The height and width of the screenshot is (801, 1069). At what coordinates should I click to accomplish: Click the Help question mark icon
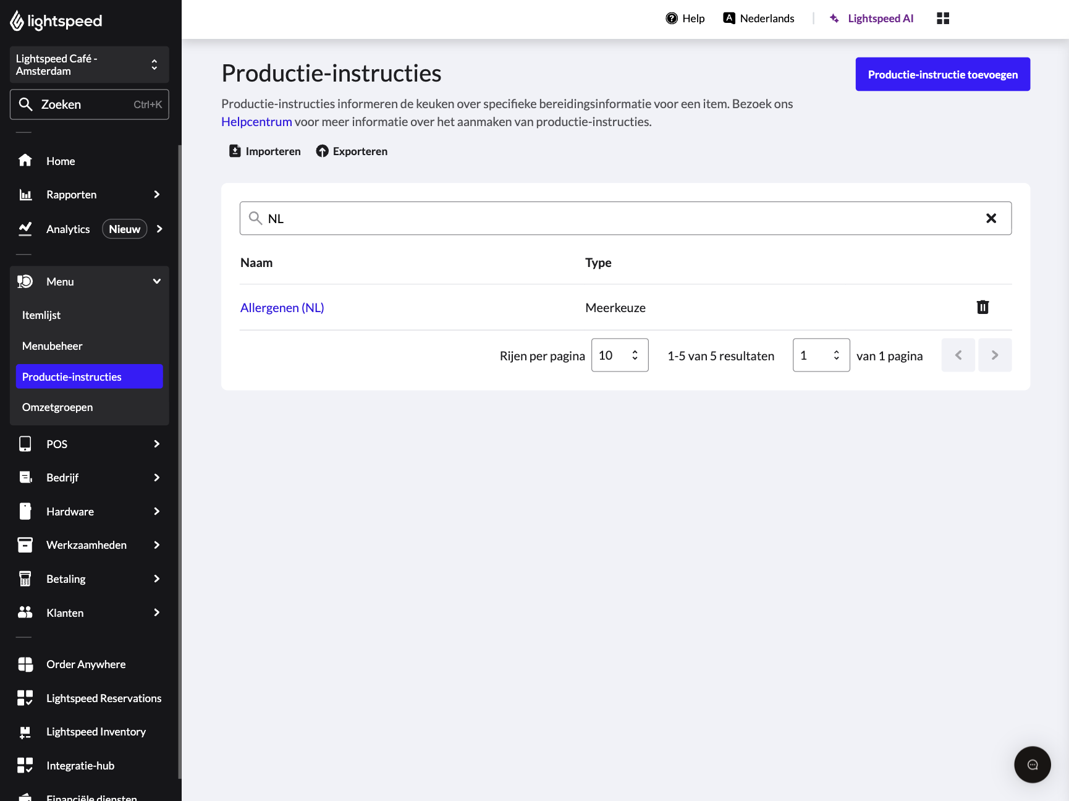coord(672,19)
